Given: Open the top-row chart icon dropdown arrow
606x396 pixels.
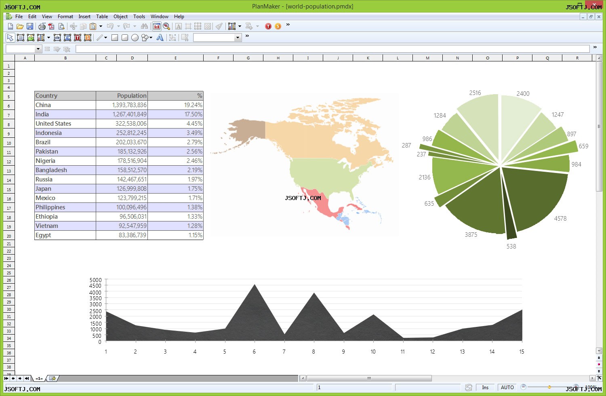Looking at the screenshot, I should (x=240, y=26).
